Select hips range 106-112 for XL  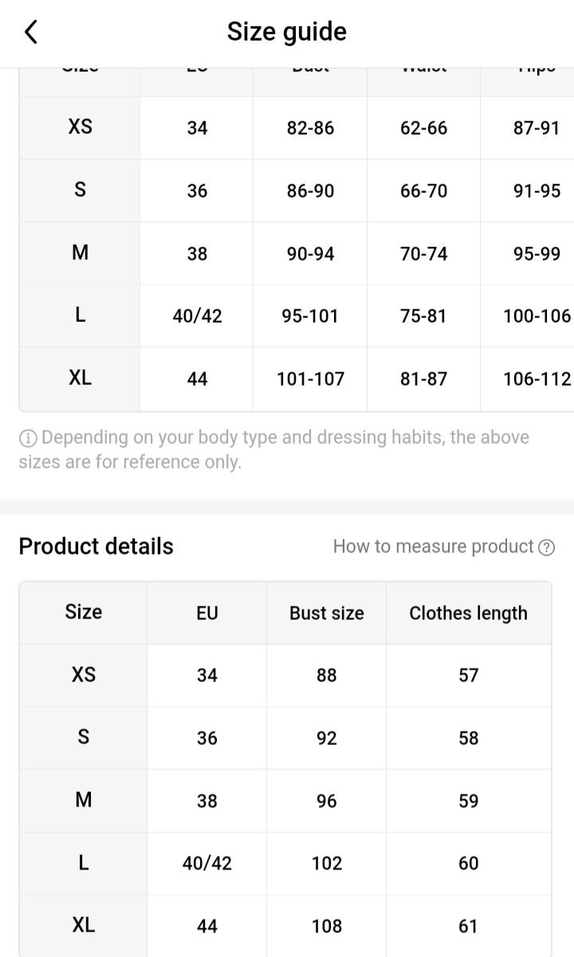(537, 378)
